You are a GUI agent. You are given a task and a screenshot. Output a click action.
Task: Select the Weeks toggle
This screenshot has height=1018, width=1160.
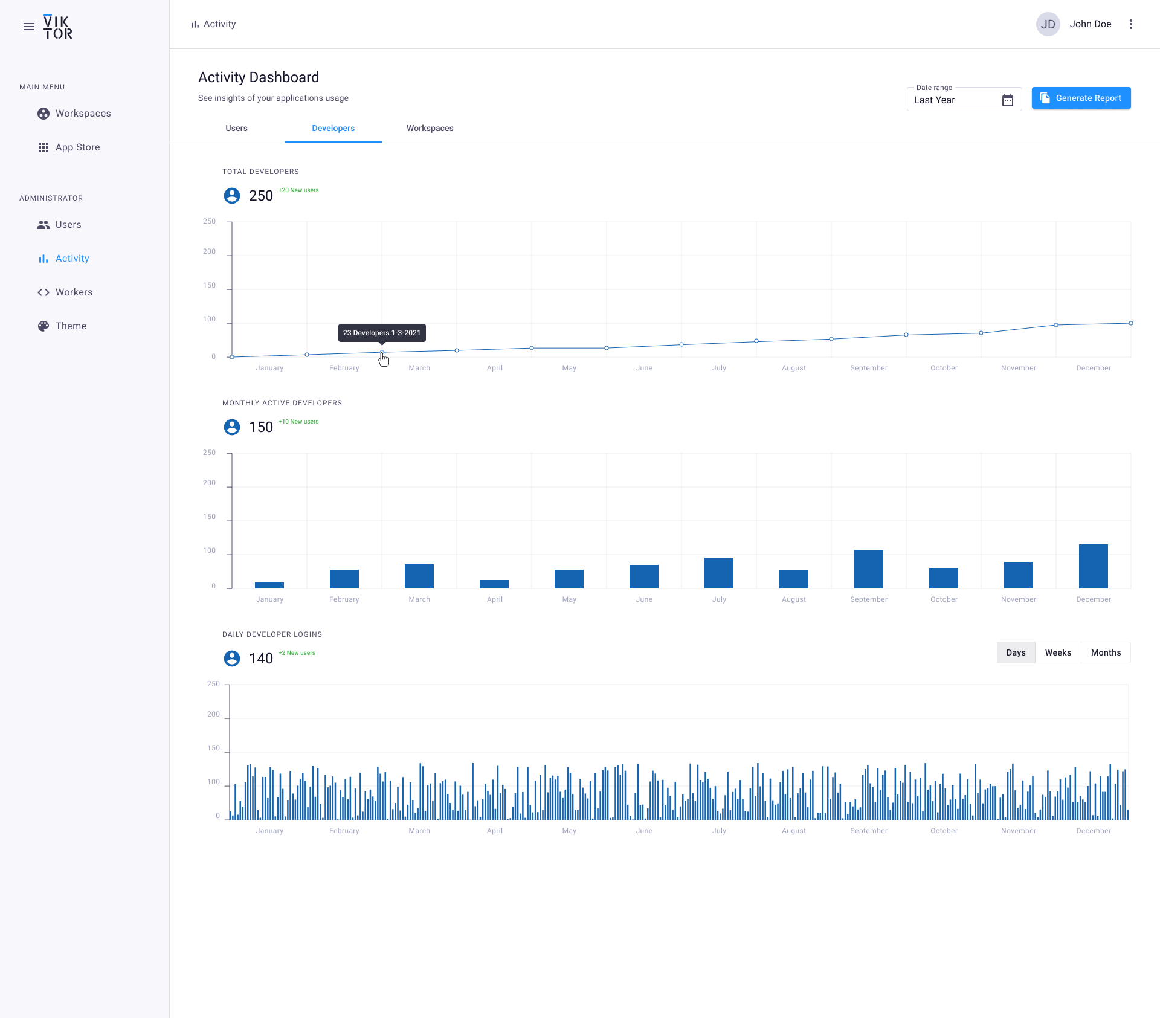[x=1058, y=652]
